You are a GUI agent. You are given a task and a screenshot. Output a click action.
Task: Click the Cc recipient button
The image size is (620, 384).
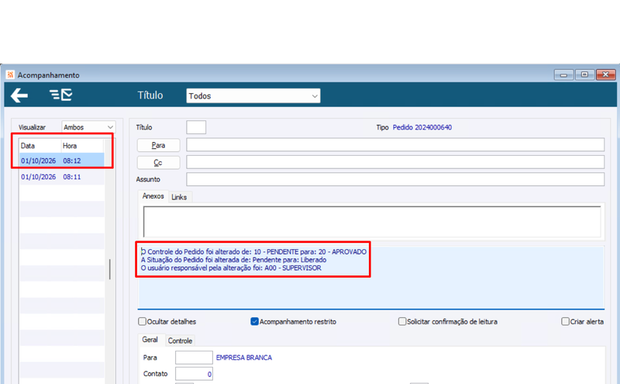tap(158, 163)
